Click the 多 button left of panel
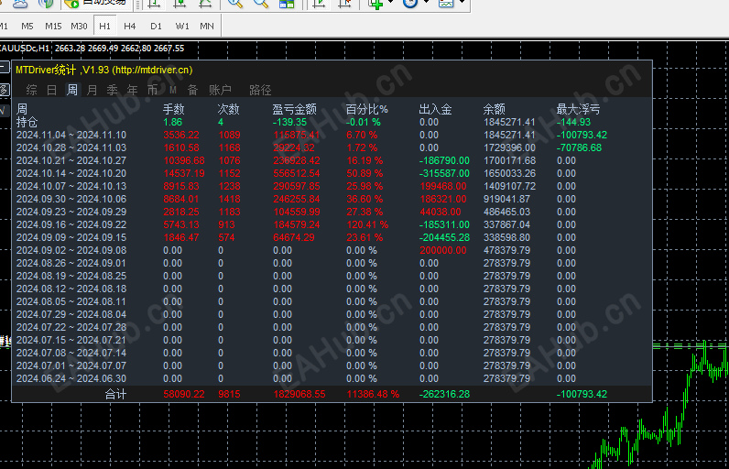The image size is (729, 469). (x=4, y=89)
